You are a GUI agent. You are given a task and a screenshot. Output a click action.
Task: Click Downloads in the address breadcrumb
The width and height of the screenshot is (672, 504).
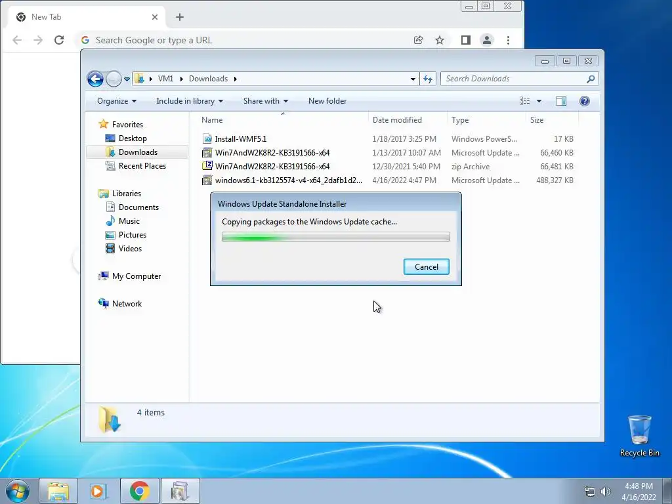pyautogui.click(x=208, y=79)
